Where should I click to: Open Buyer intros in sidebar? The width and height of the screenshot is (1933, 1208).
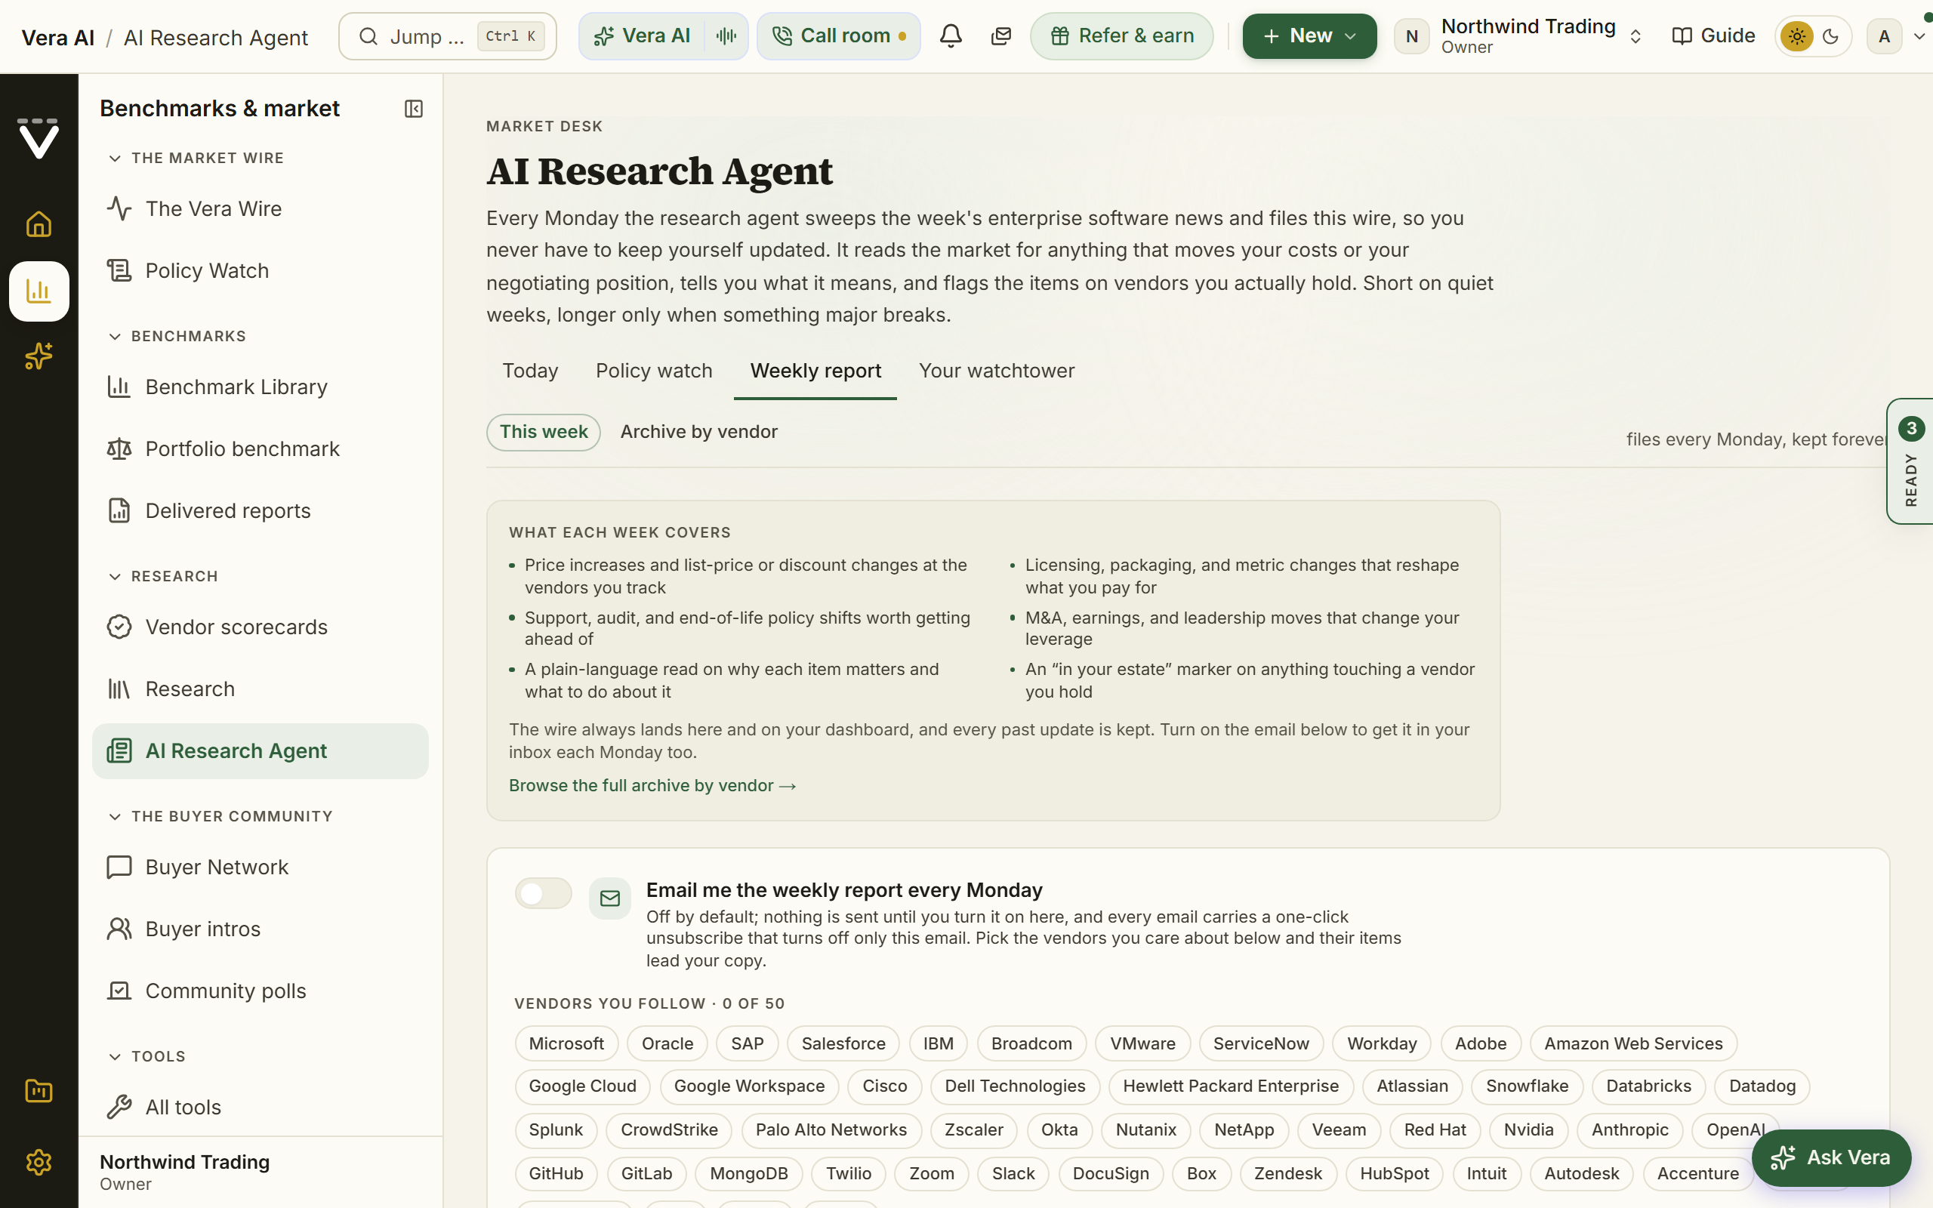[260, 929]
